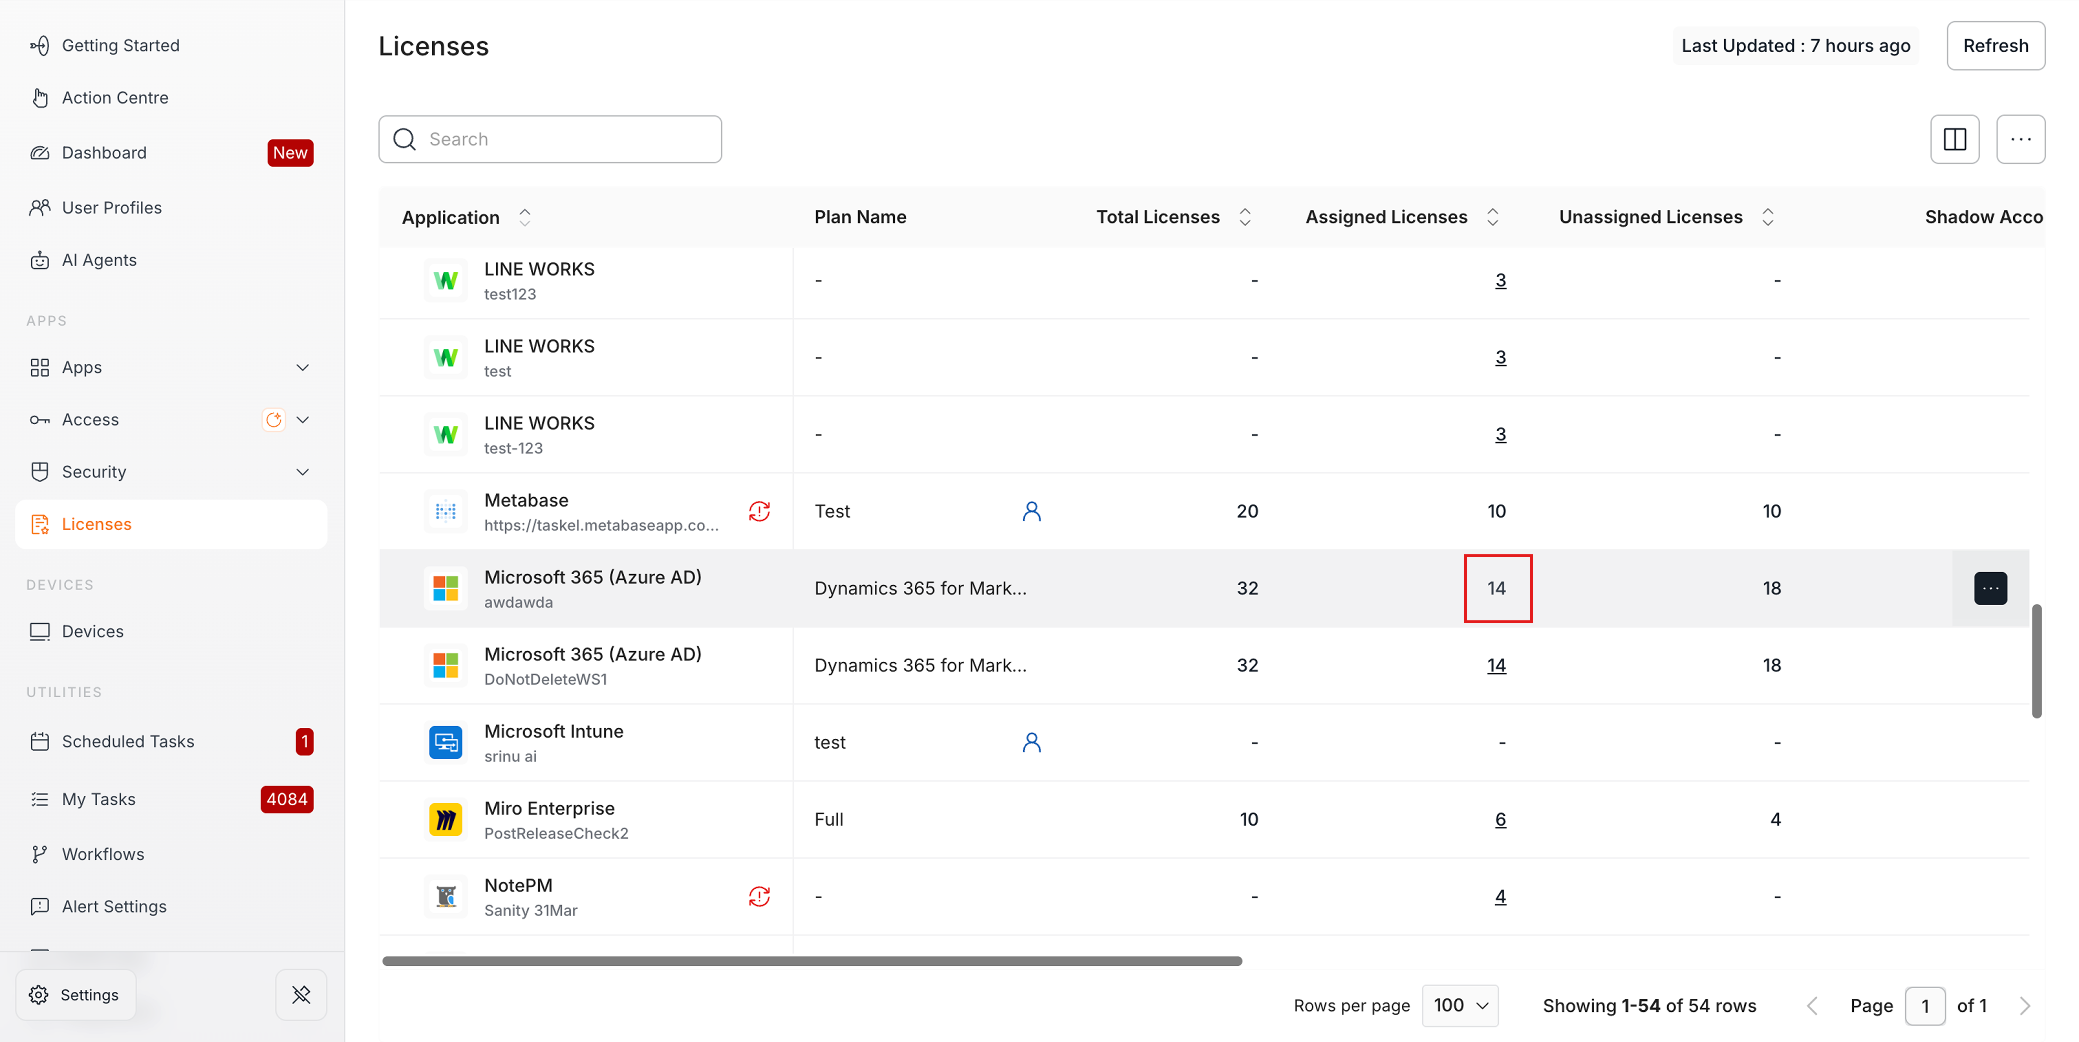Expand the Security menu chevron
The image size is (2079, 1042).
(x=303, y=472)
